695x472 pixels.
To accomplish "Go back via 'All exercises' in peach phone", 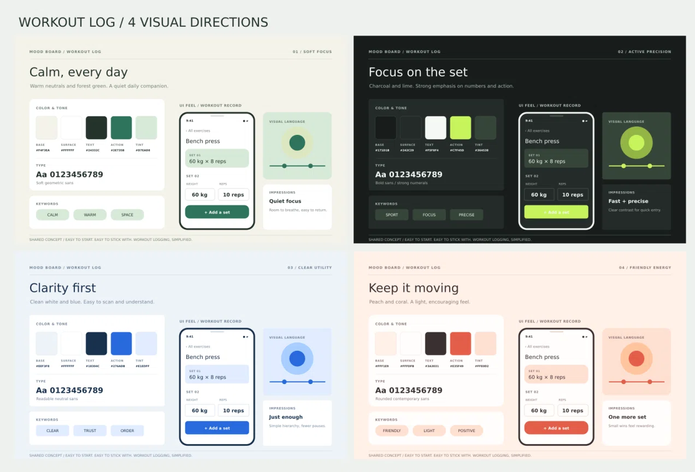I will (537, 347).
